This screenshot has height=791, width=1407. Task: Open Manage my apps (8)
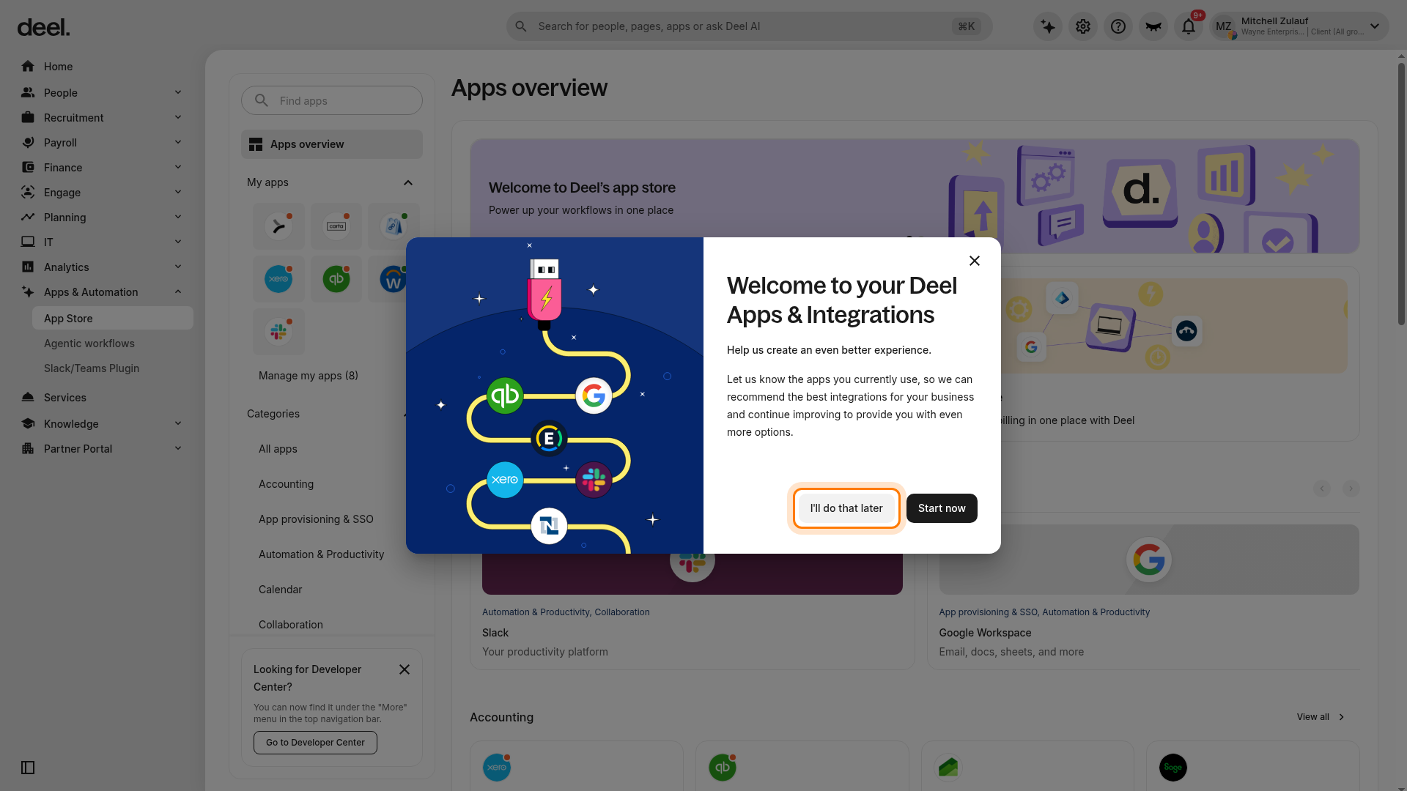pos(309,376)
